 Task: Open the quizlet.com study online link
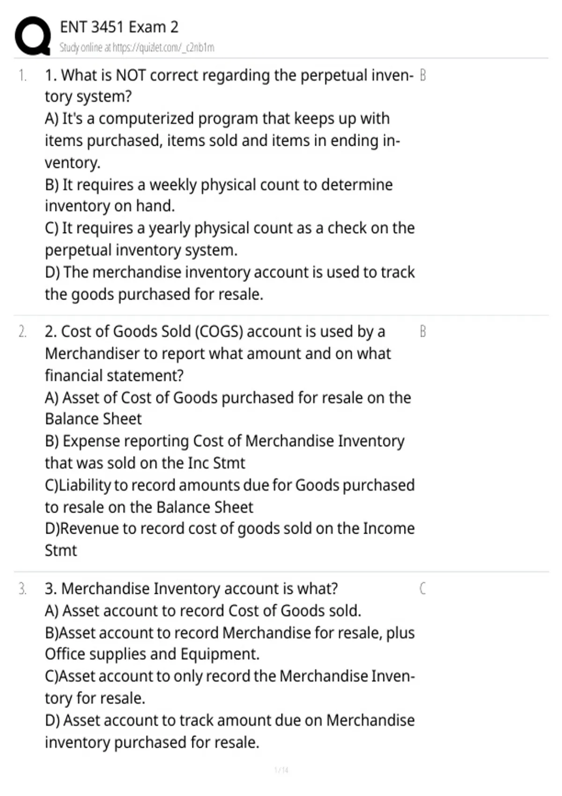tap(137, 47)
